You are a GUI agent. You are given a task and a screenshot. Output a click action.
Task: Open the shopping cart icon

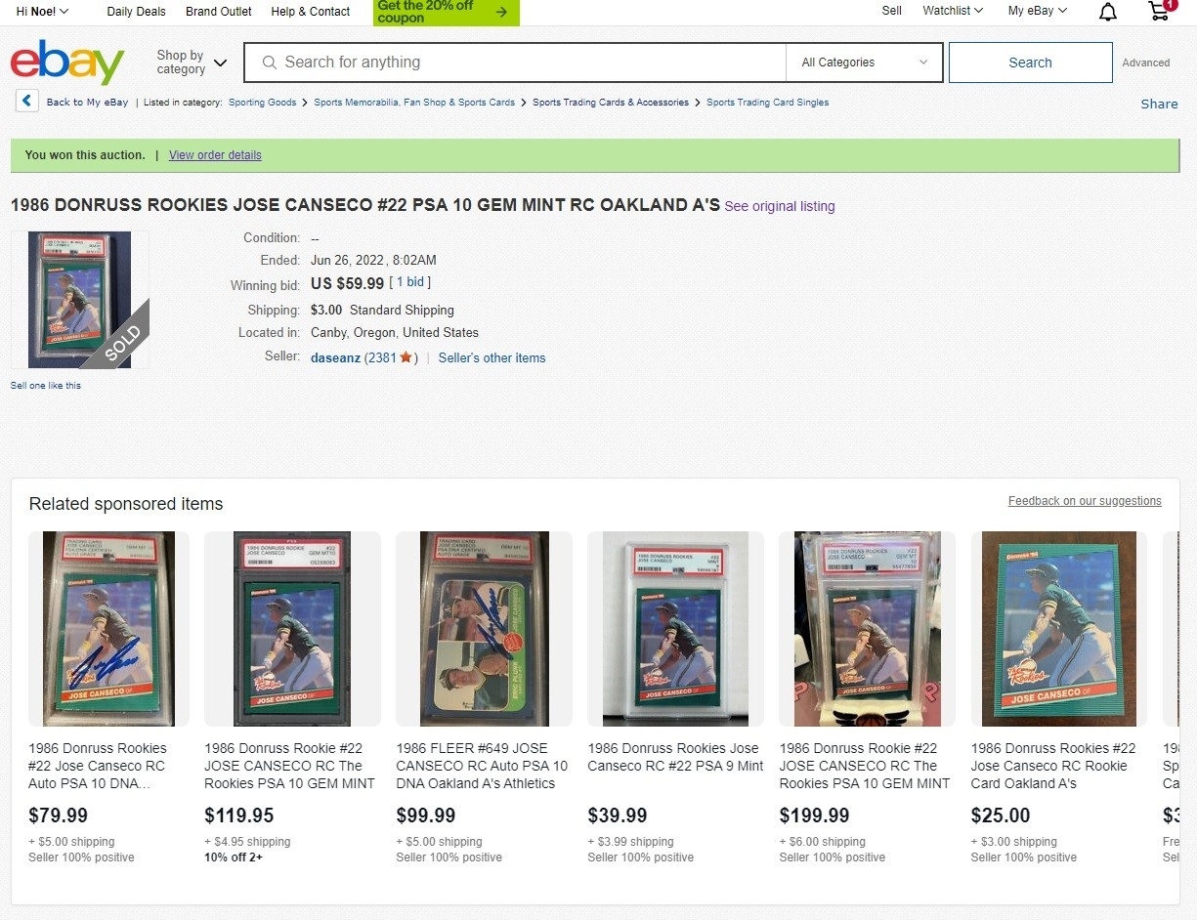[x=1160, y=11]
